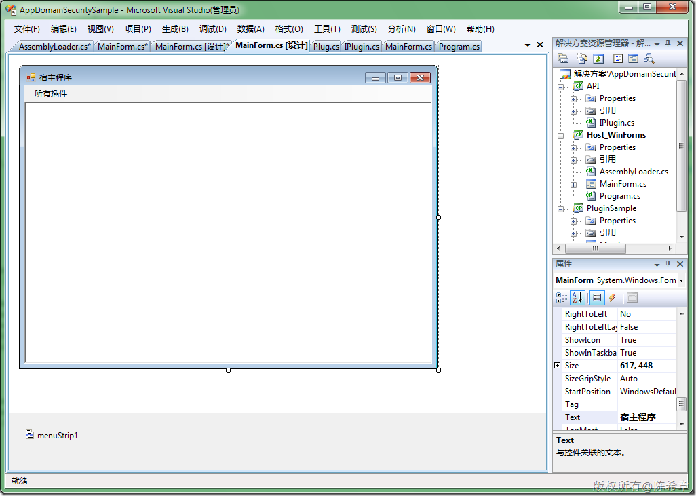Click the 宿主程序 form icon in title bar
The width and height of the screenshot is (696, 496).
[31, 77]
